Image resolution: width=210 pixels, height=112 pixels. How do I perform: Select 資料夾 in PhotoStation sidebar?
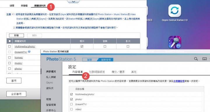point(50,88)
